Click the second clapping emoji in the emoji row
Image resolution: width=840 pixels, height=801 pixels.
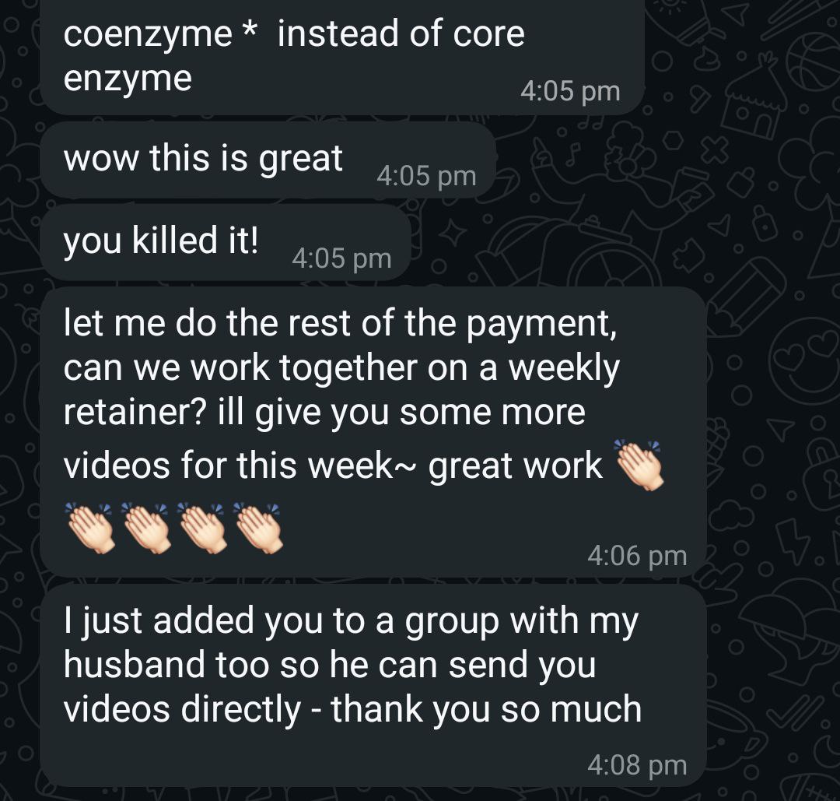point(147,528)
